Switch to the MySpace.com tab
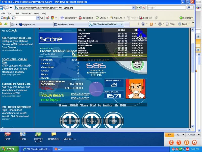The height and width of the screenshot is (152, 202). (36, 25)
